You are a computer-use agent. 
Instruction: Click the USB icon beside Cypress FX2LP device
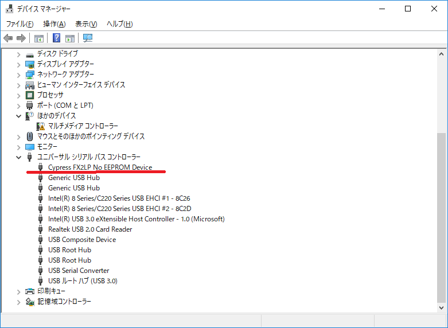coord(40,167)
